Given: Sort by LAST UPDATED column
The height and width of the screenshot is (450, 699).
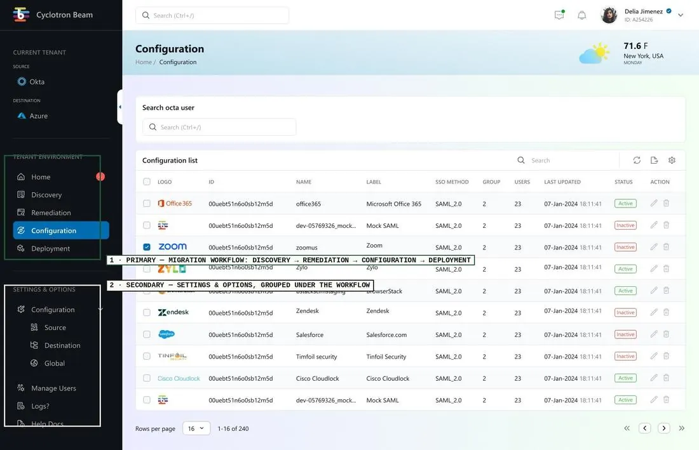Looking at the screenshot, I should [562, 182].
